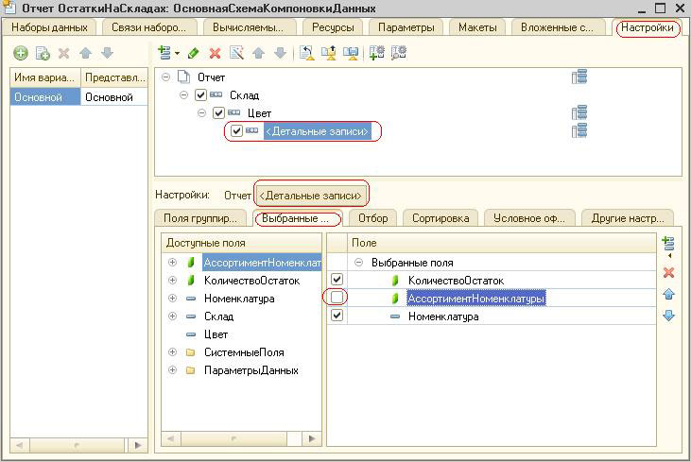Move selected field up with blue arrow
Screen dimensions: 691x462
click(x=668, y=294)
